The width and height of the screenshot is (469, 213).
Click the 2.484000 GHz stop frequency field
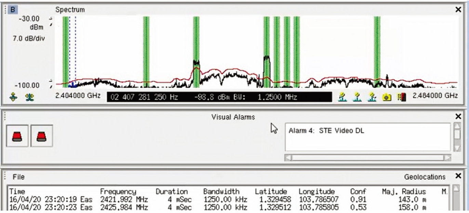tap(435, 96)
